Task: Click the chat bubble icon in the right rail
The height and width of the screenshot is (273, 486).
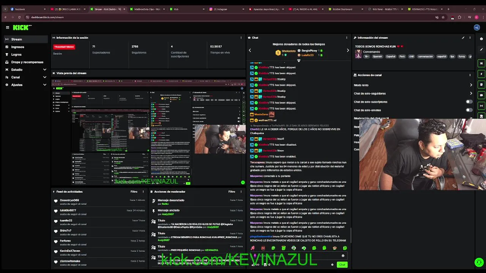Action: pyautogui.click(x=481, y=95)
